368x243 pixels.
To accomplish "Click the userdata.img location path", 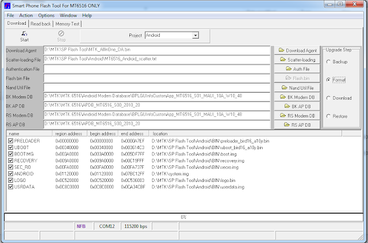I will click(198, 187).
